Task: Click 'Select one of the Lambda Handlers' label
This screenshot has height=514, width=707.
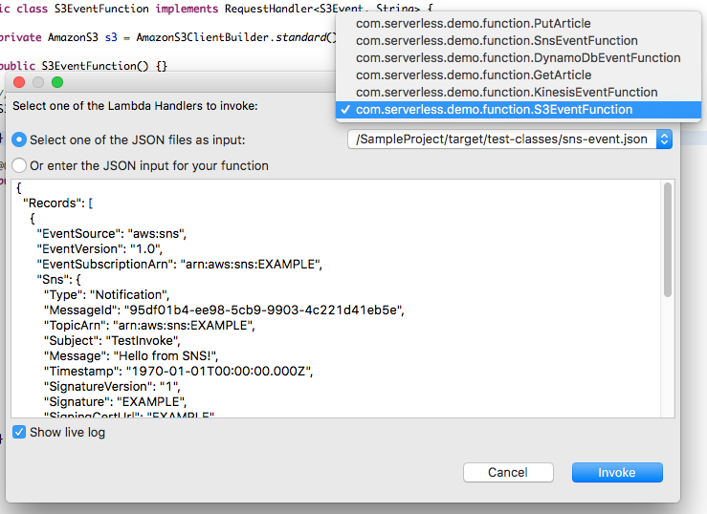Action: (135, 106)
